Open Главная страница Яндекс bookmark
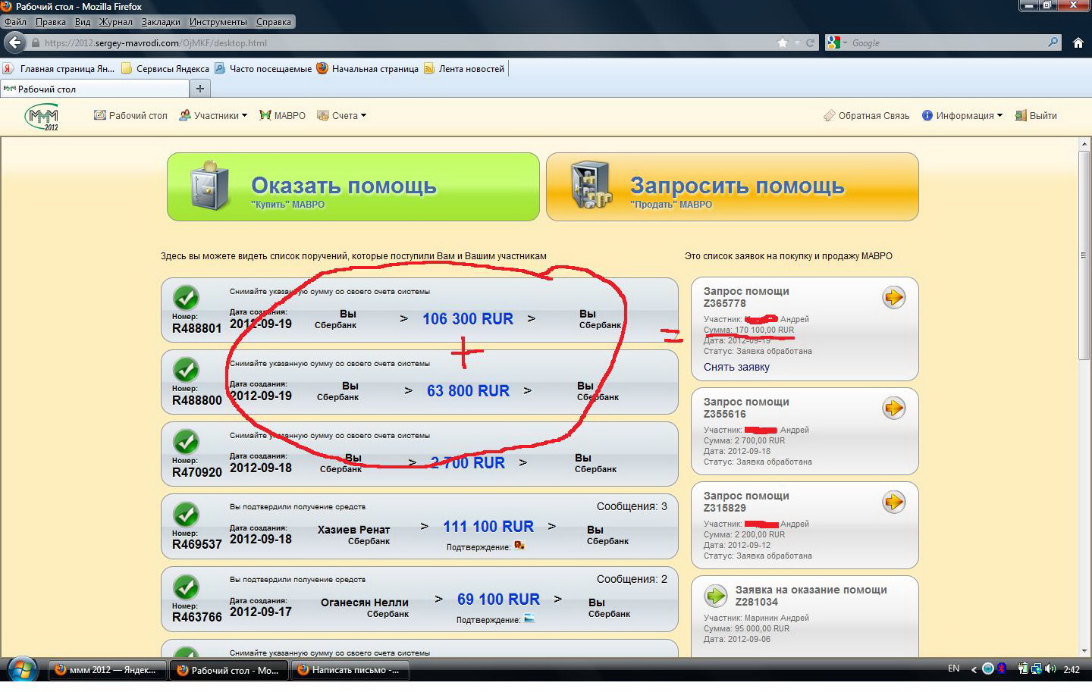 (x=59, y=69)
